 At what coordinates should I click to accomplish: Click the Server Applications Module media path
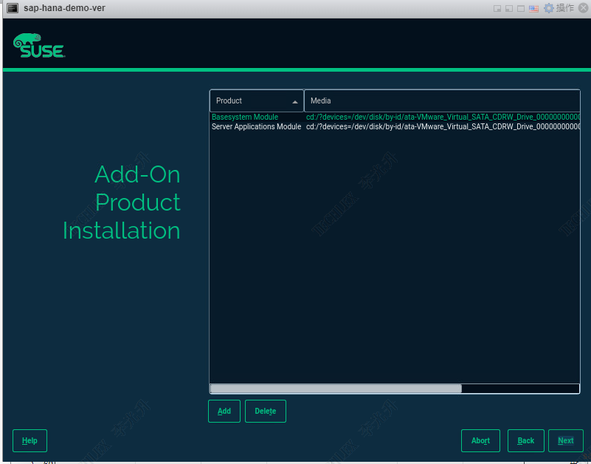tap(443, 126)
